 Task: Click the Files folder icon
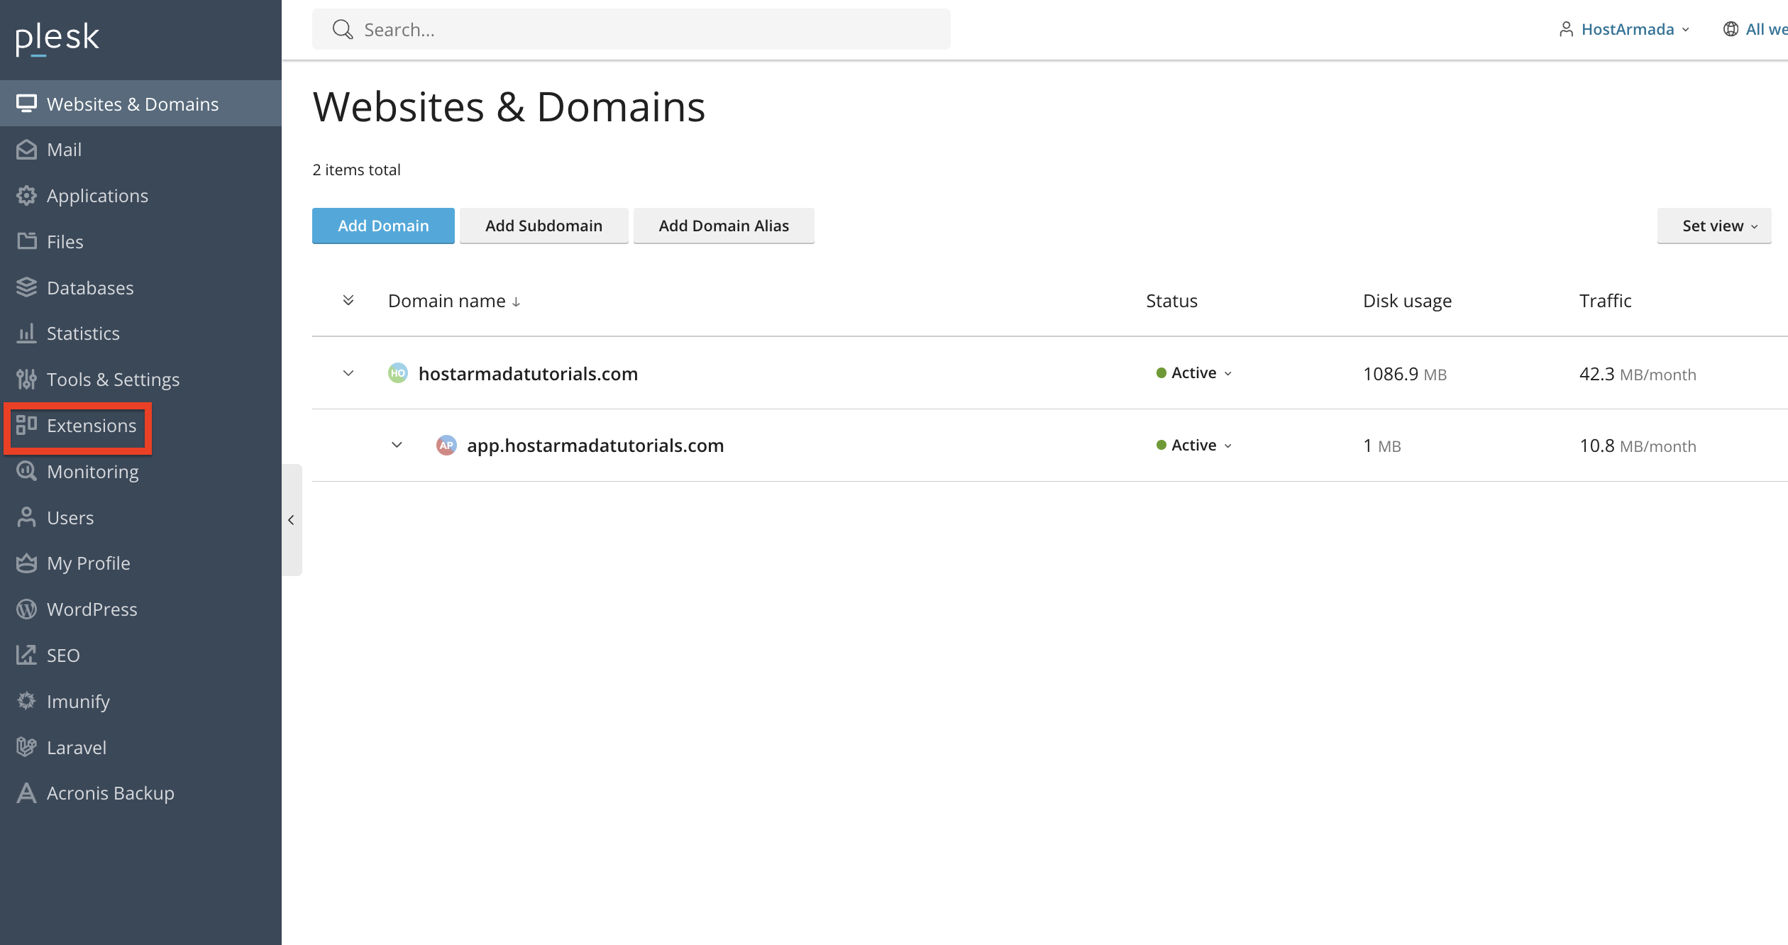coord(26,241)
